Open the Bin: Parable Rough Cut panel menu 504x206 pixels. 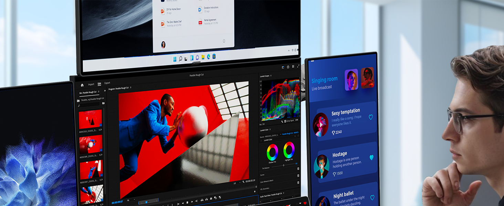tap(99, 92)
